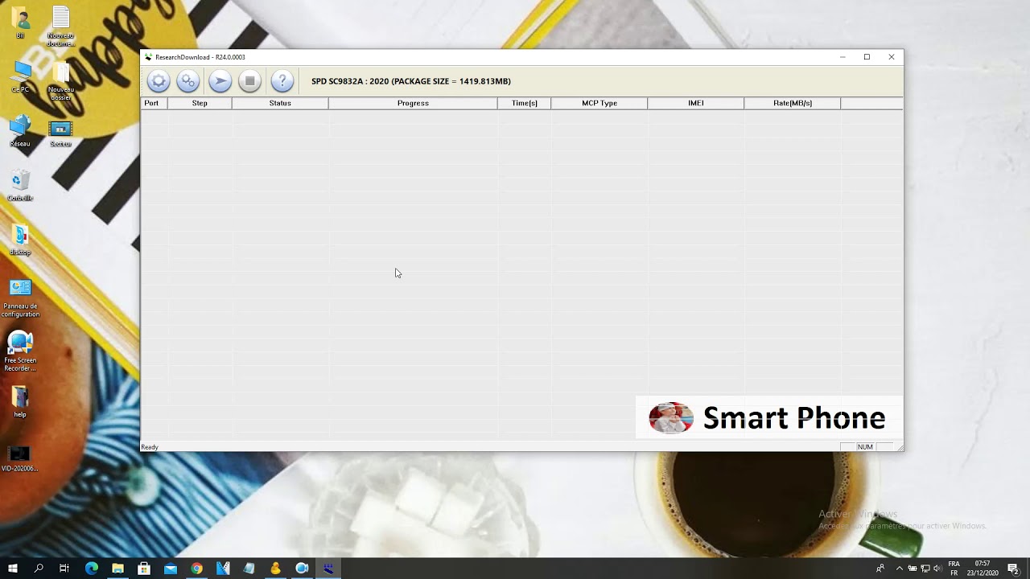Select the Nouveau document desktop icon
The image size is (1030, 579).
tap(60, 26)
